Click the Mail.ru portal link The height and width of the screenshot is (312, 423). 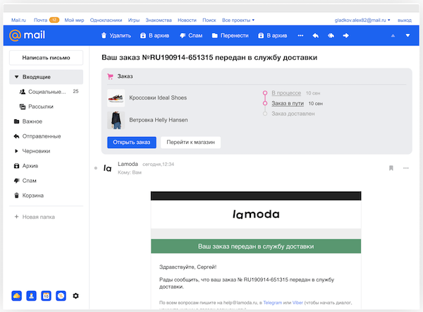tap(18, 20)
